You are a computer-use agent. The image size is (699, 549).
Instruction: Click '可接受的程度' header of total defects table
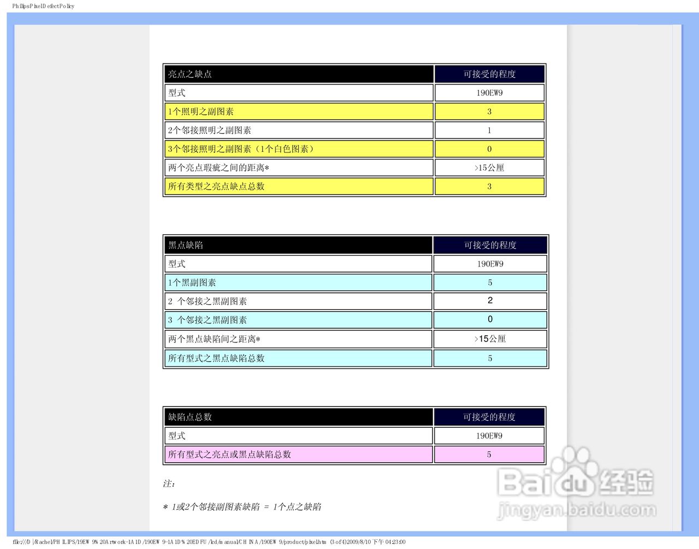(x=489, y=417)
